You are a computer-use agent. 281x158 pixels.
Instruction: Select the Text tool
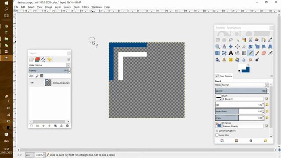pos(231,53)
